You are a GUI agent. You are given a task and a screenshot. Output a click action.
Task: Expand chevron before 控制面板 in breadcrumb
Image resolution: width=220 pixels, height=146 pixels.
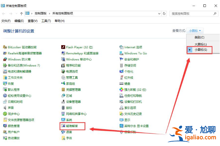click(32, 13)
